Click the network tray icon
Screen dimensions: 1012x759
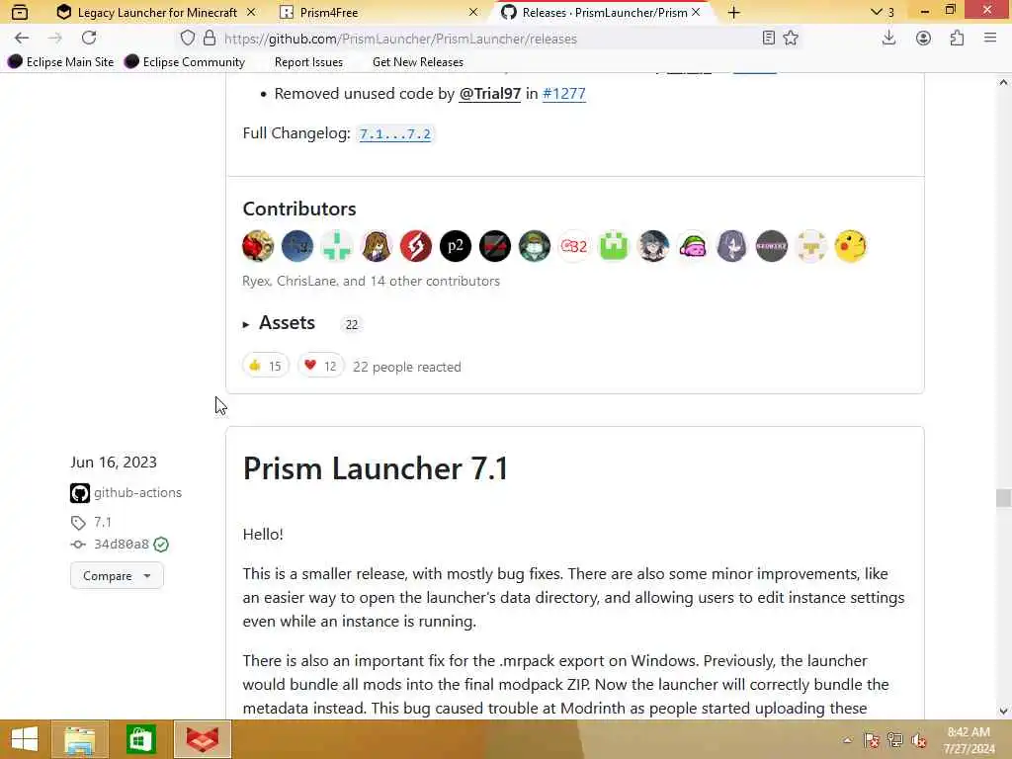[x=895, y=740]
